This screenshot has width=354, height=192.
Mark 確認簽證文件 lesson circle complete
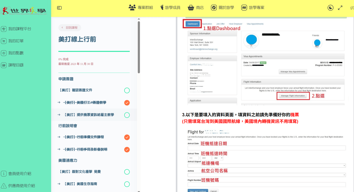point(127,90)
